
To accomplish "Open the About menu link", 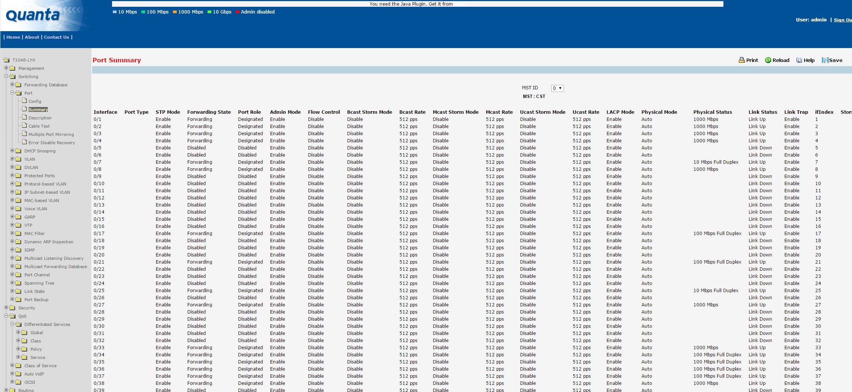I will point(32,37).
